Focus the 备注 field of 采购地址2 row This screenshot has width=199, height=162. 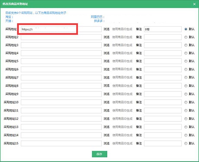(x=163, y=37)
